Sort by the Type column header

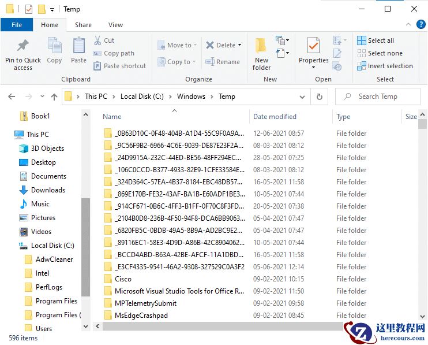(x=343, y=117)
